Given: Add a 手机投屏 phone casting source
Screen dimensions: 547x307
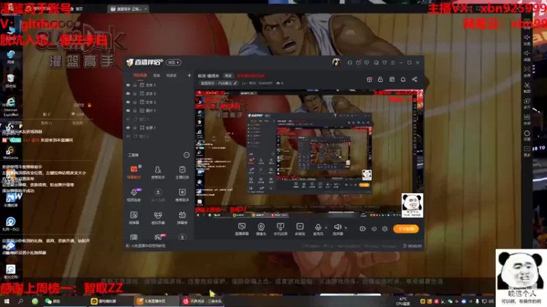Looking at the screenshot, I should click(x=280, y=229).
